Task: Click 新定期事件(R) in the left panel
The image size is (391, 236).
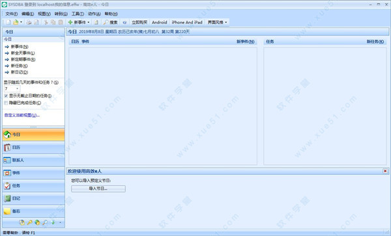Action: pos(23,59)
